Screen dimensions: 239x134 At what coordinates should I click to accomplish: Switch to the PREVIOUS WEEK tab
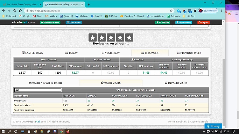[x=189, y=53]
